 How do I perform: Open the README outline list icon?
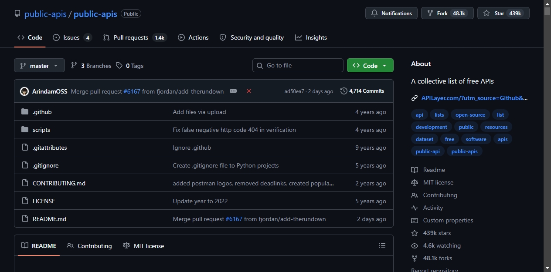[382, 246]
